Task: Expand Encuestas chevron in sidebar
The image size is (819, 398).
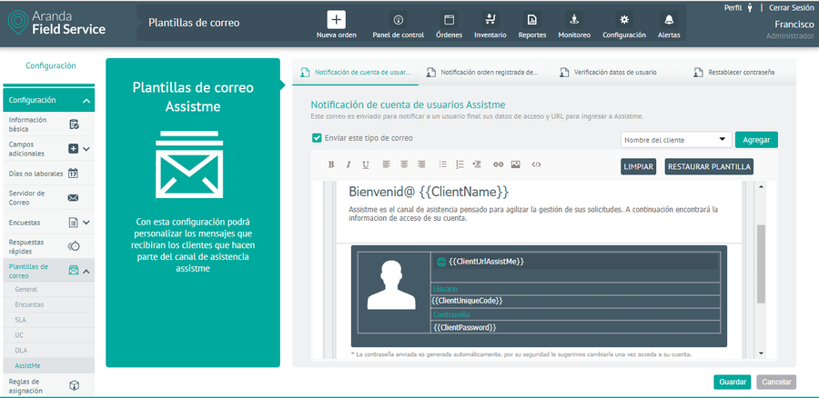Action: pyautogui.click(x=86, y=223)
